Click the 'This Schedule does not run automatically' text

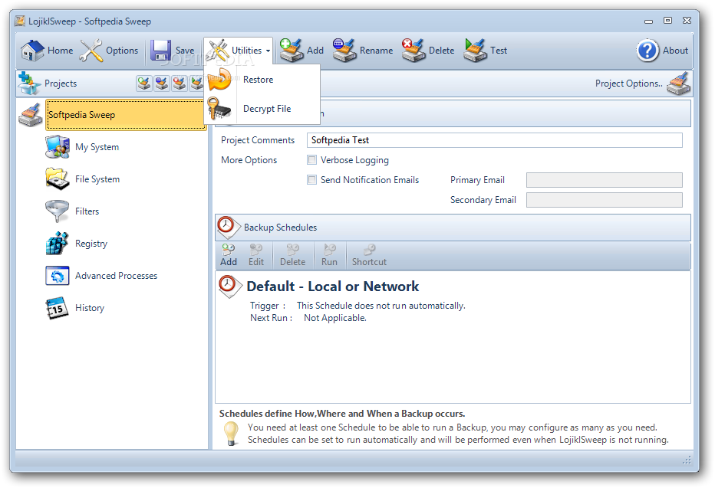pyautogui.click(x=381, y=306)
